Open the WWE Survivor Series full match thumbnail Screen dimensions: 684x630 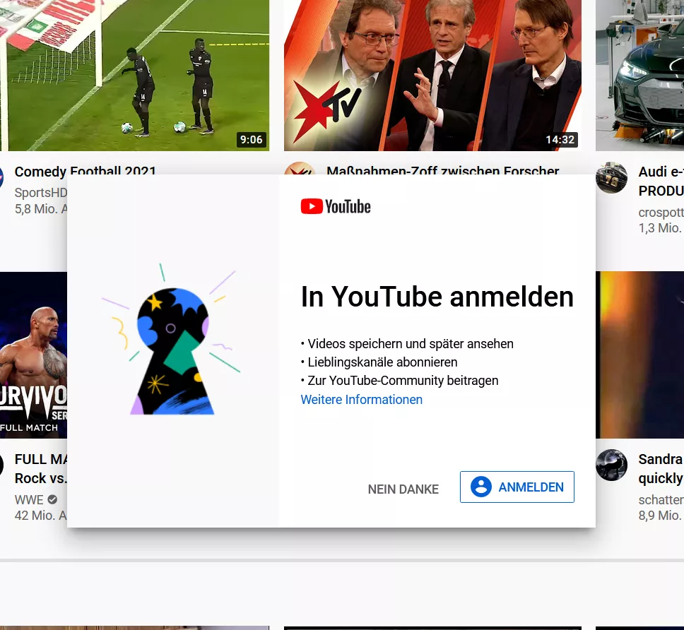click(34, 355)
